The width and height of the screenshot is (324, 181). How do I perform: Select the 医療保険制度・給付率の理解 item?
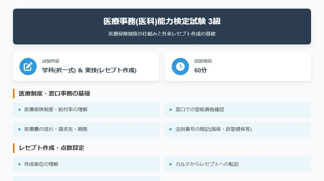(86, 110)
